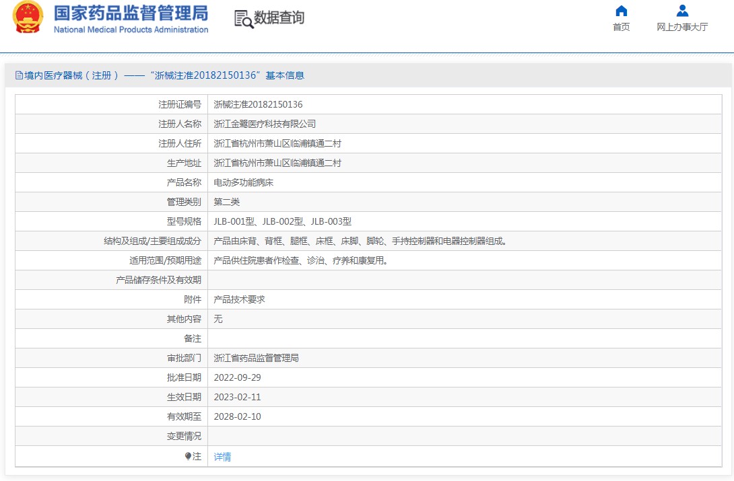Open the data query magnifier icon

pyautogui.click(x=243, y=19)
